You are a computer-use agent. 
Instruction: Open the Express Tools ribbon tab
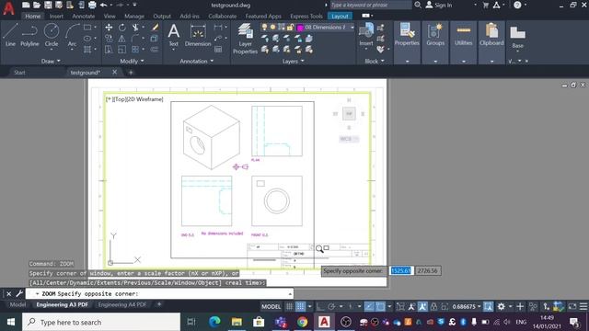(306, 17)
